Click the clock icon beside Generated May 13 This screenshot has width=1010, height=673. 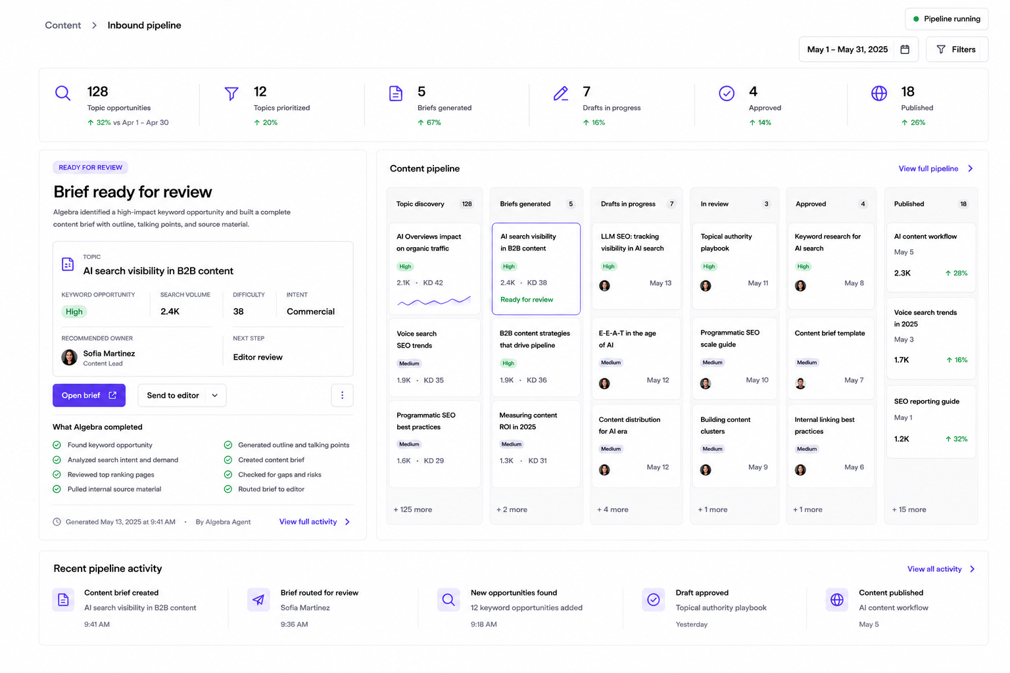point(57,522)
